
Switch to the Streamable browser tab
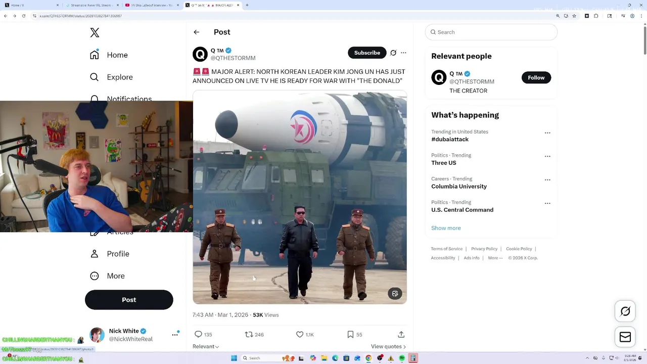click(x=92, y=5)
